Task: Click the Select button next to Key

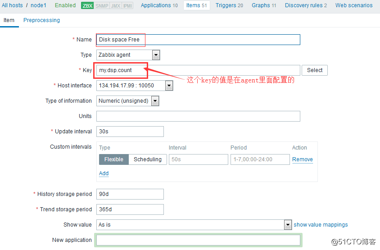Action: 315,70
